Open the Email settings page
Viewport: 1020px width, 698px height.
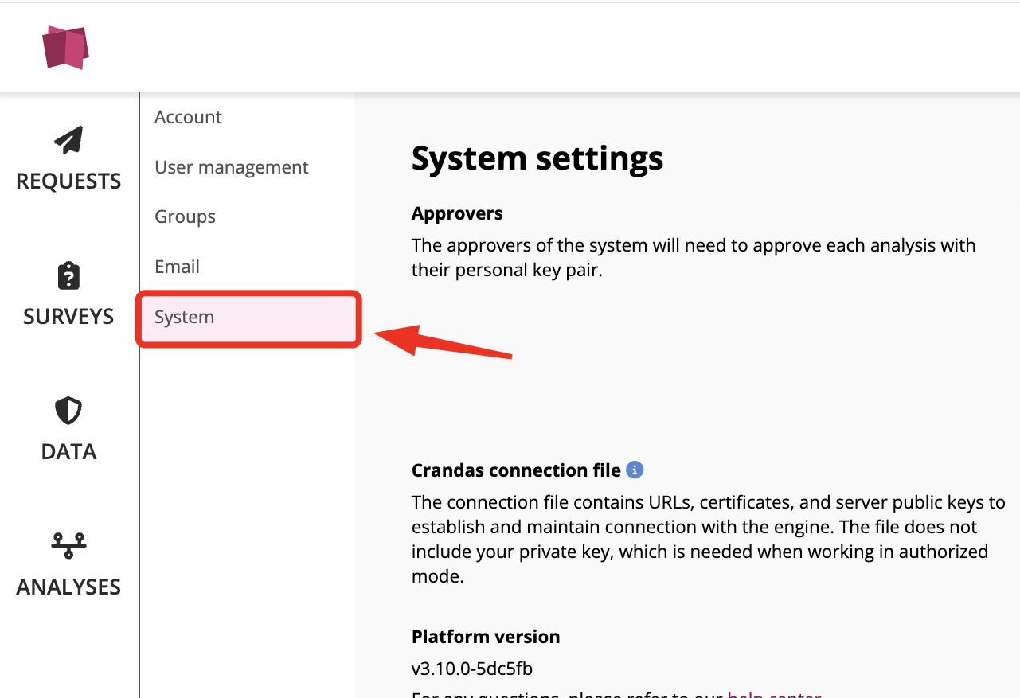[x=177, y=267]
